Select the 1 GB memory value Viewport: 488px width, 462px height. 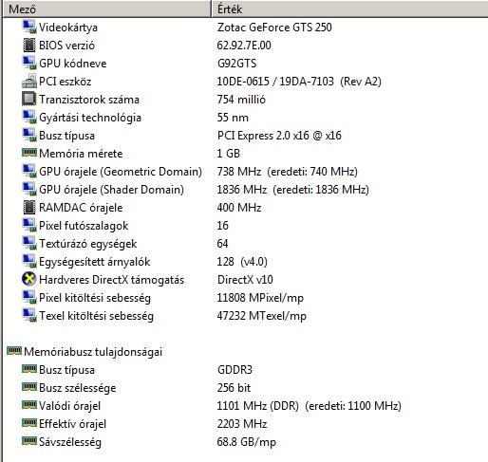229,154
